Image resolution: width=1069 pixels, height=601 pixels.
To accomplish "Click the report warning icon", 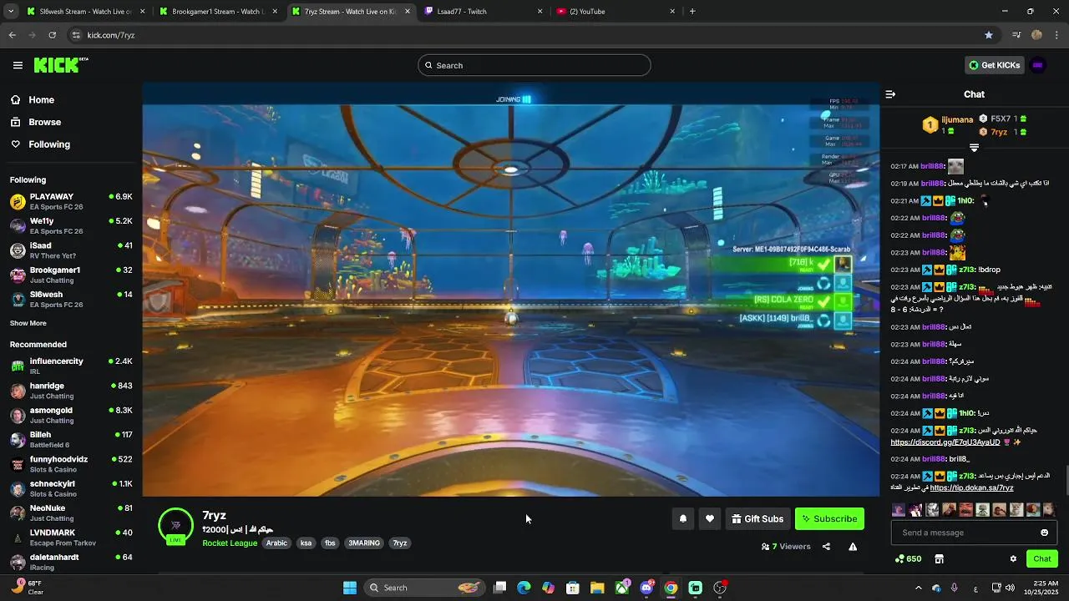I will [853, 547].
